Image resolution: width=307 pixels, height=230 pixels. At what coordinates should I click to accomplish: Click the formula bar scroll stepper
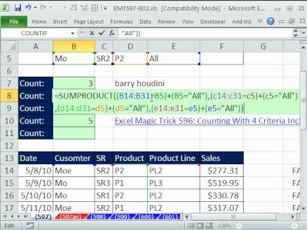coord(295,33)
